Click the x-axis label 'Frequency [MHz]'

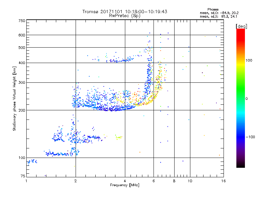pyautogui.click(x=125, y=185)
